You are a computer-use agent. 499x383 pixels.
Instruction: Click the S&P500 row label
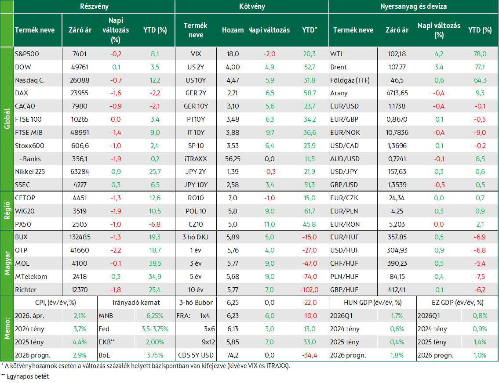pyautogui.click(x=27, y=54)
